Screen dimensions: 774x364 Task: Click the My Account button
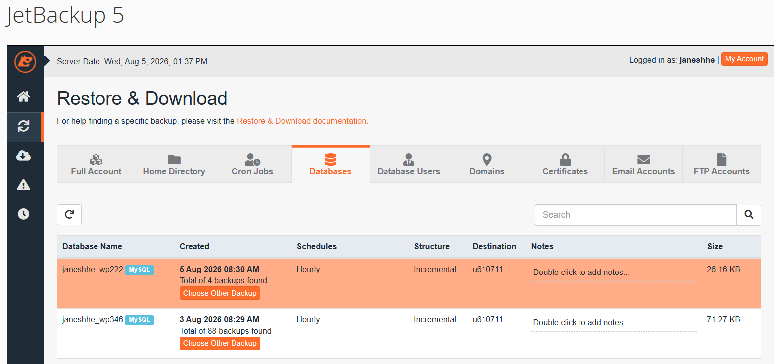point(744,59)
